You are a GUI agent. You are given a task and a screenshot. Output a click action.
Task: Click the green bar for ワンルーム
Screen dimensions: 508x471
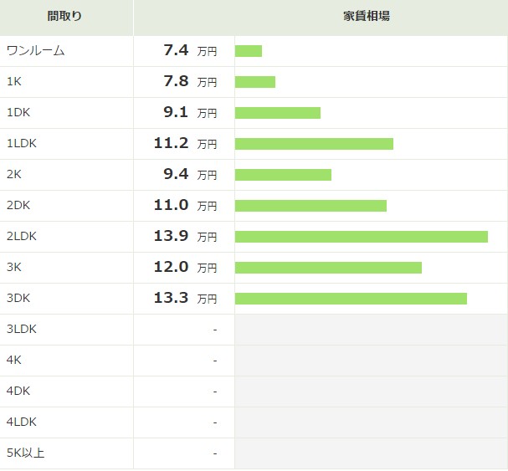click(x=249, y=51)
